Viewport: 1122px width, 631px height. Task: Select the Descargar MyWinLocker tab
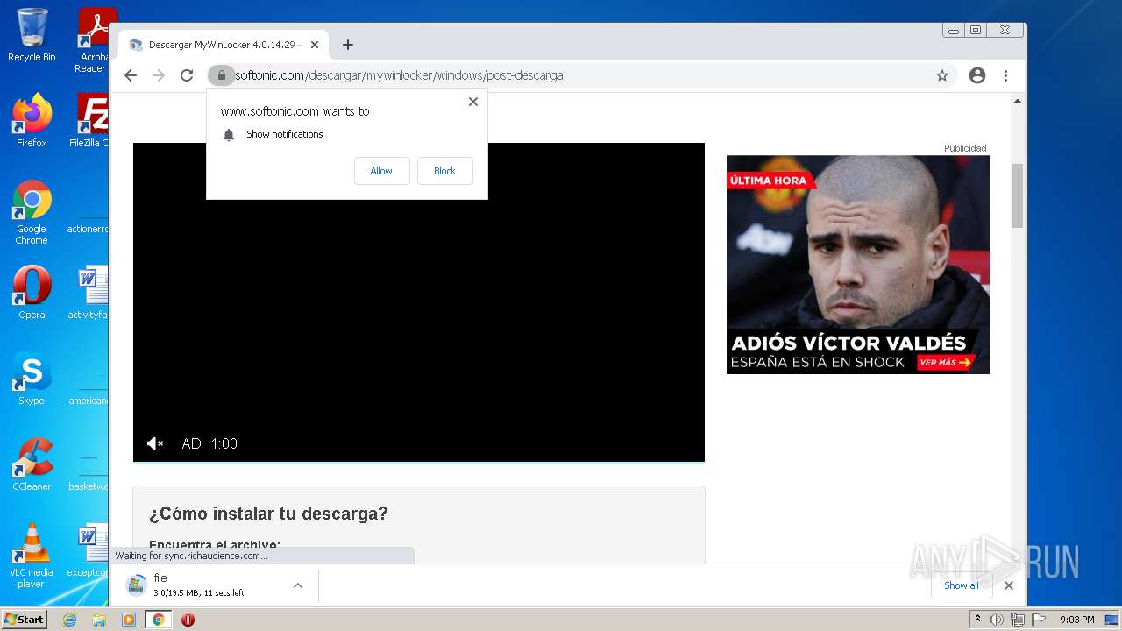pos(224,45)
